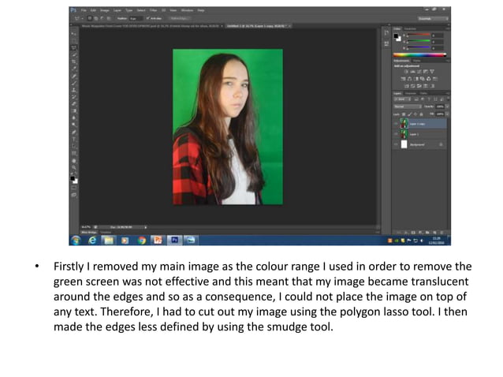Select the Crop tool in the toolbar
Viewport: 503px width, 377px height.
coord(74,61)
